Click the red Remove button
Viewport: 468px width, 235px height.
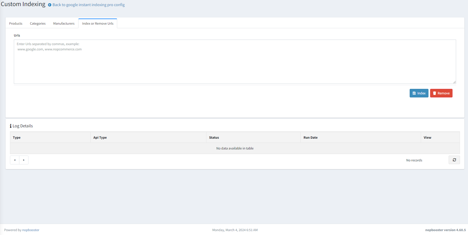tap(441, 93)
